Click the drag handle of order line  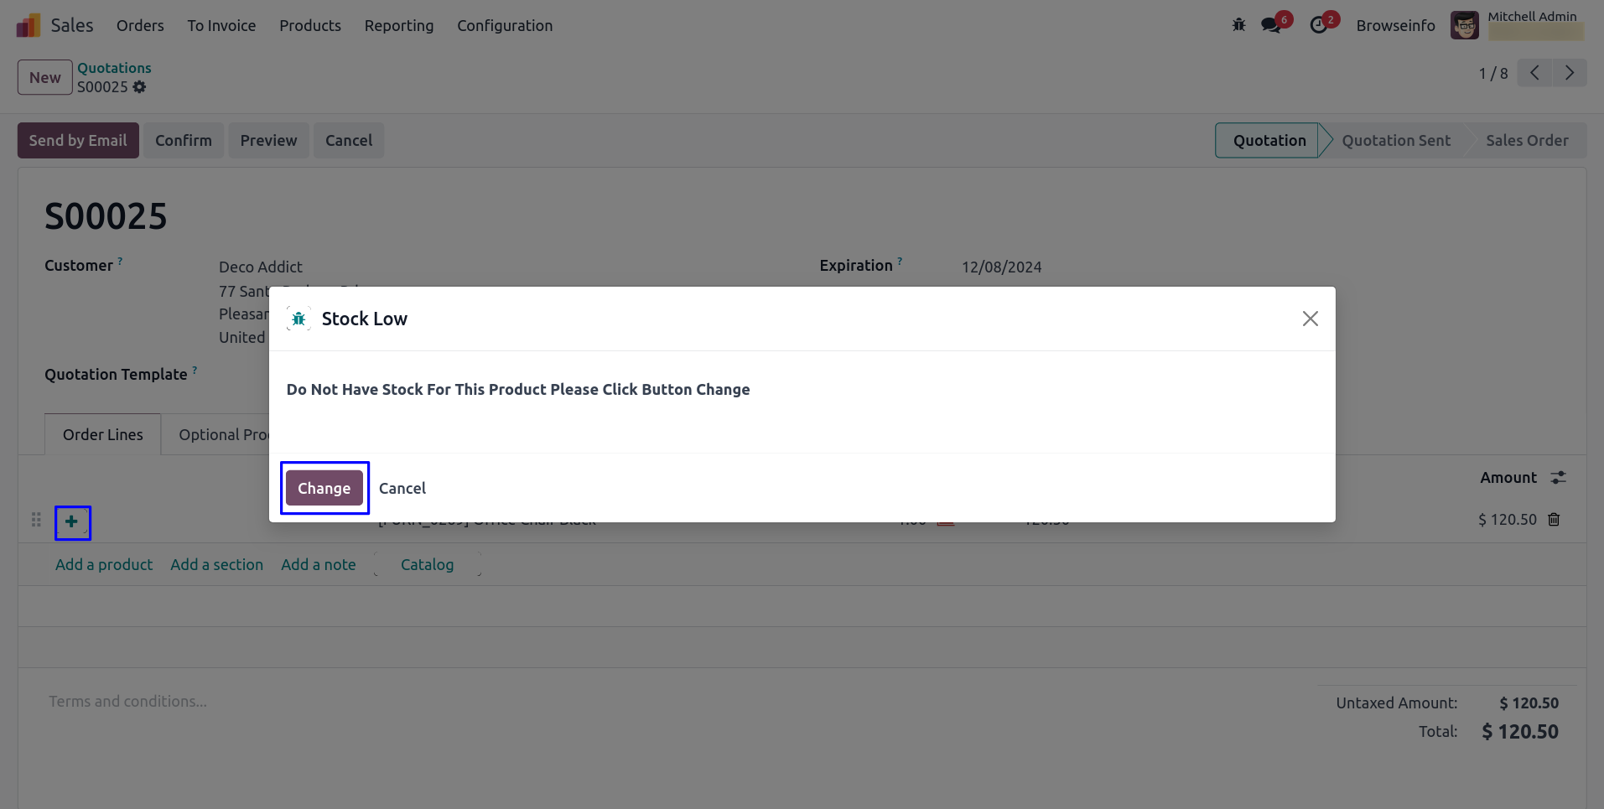click(36, 520)
